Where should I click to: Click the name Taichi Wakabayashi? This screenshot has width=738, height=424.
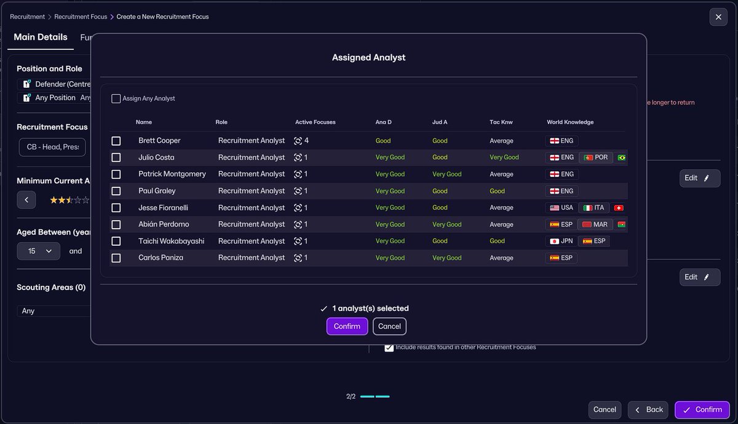point(171,241)
